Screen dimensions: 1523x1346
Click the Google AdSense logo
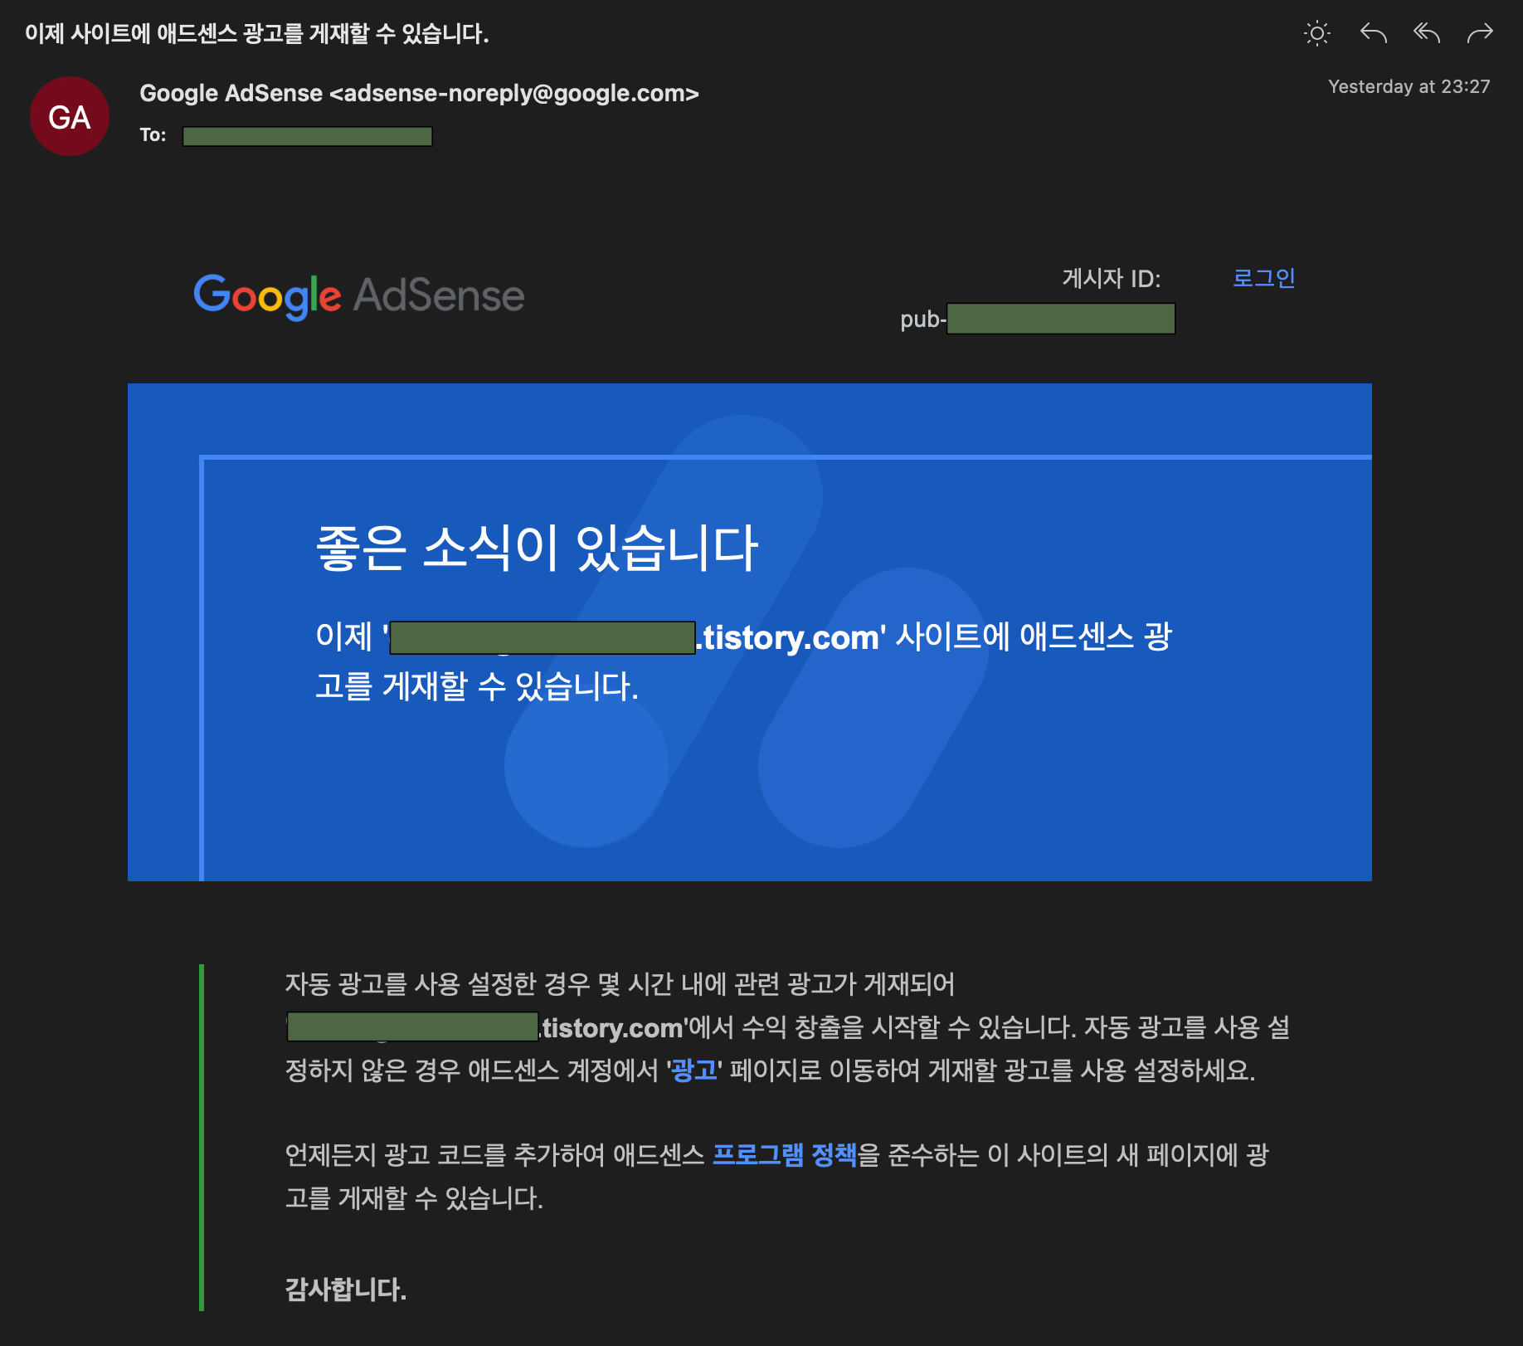point(358,296)
